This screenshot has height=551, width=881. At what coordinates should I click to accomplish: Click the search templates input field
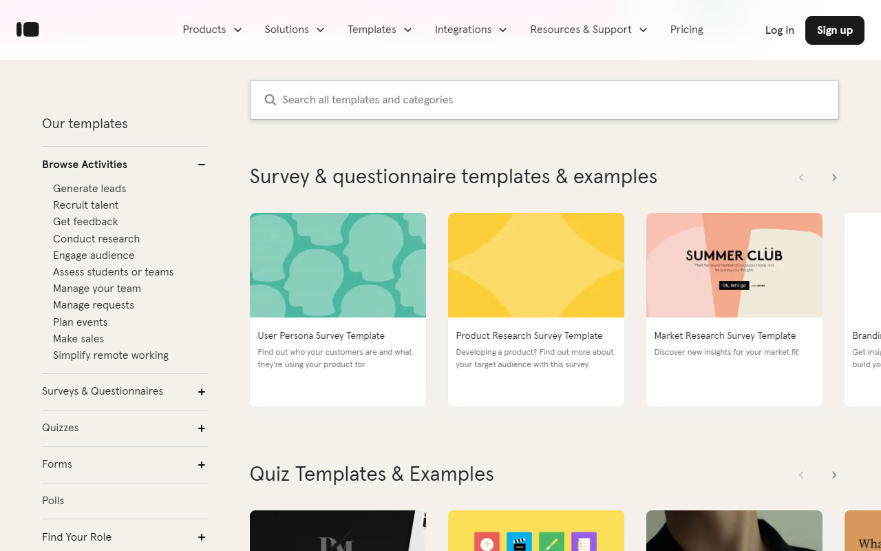click(x=544, y=99)
